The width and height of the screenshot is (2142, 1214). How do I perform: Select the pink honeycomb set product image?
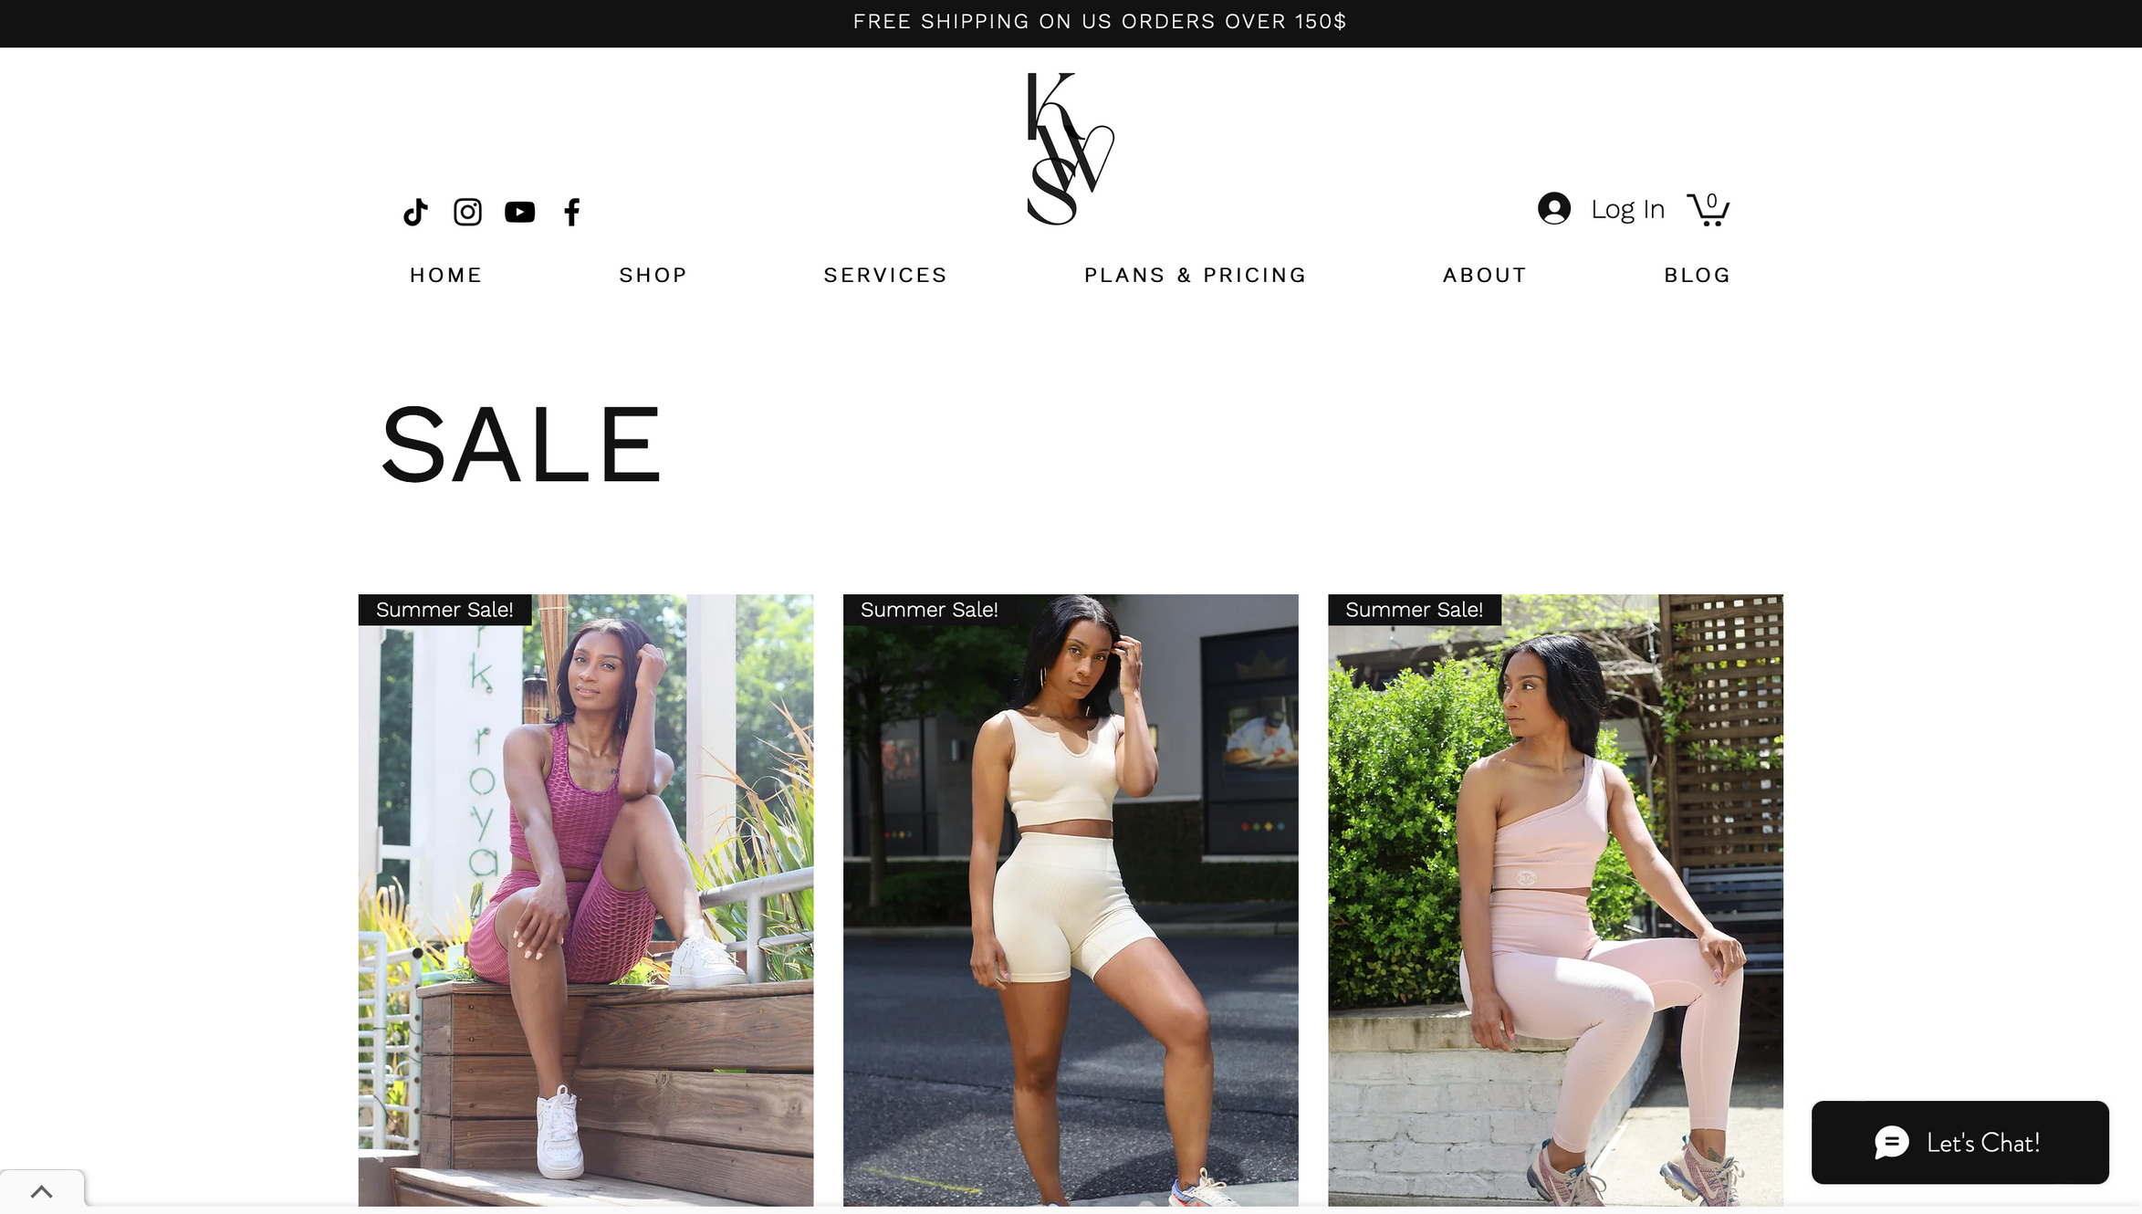586,900
